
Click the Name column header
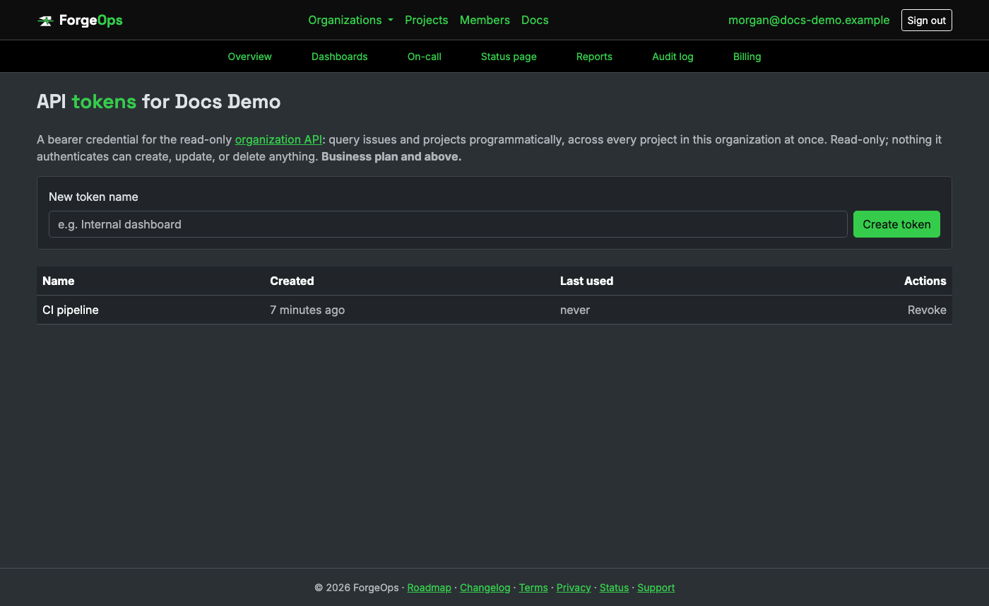pos(59,281)
